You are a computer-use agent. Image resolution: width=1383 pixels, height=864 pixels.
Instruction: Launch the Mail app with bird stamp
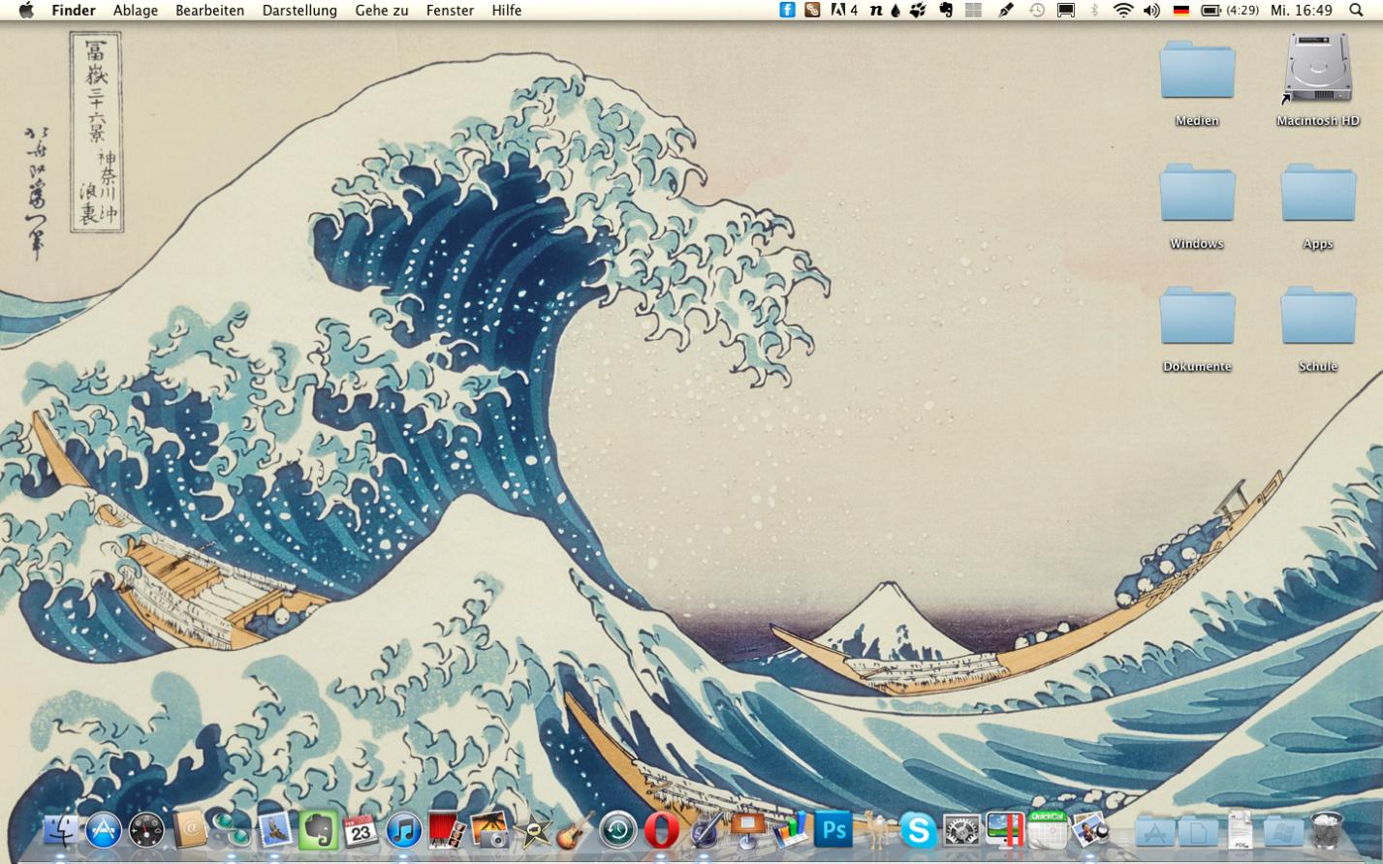[274, 830]
